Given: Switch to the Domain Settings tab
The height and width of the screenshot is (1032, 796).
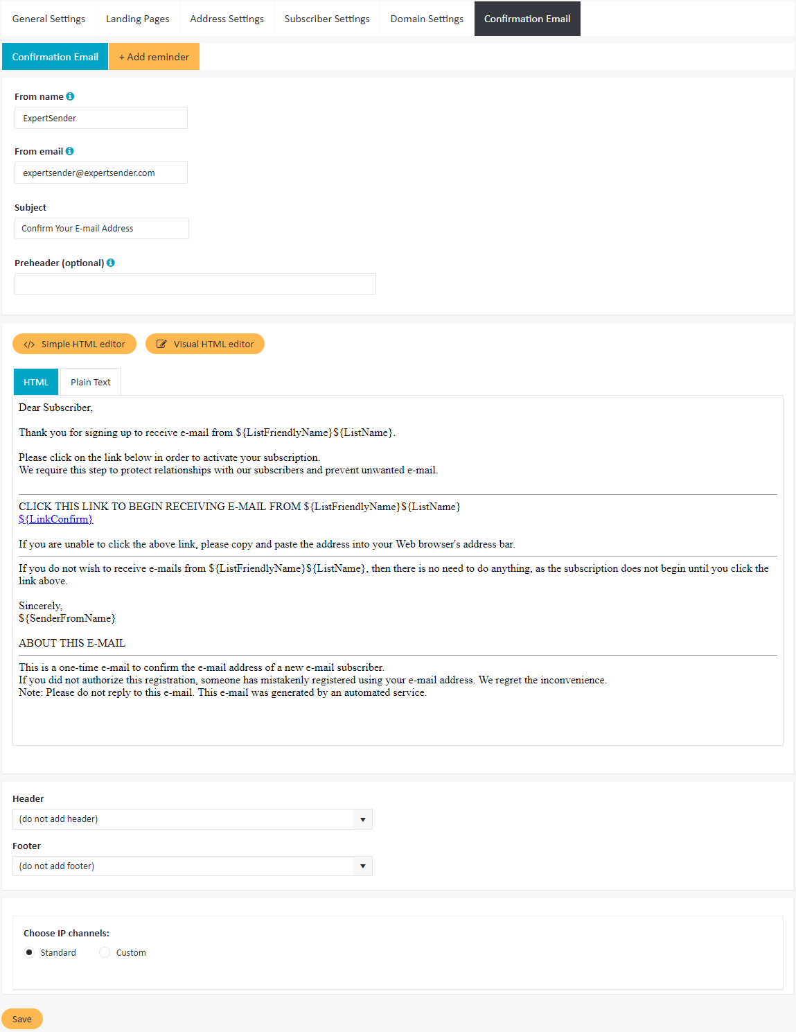Looking at the screenshot, I should tap(427, 19).
